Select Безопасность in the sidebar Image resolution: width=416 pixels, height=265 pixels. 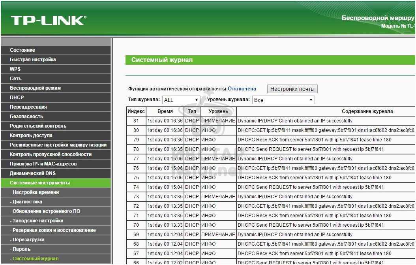pyautogui.click(x=26, y=117)
